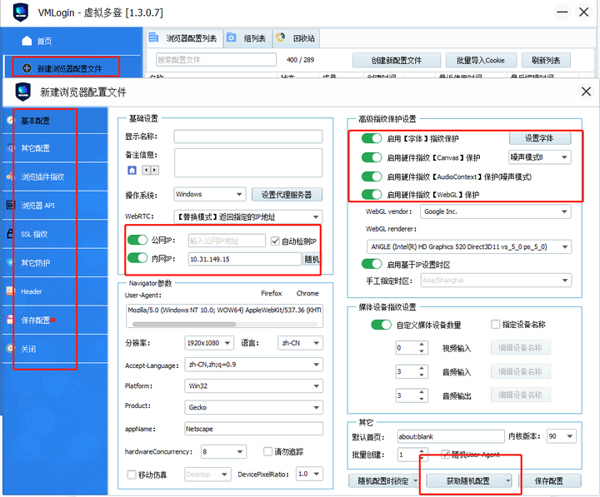This screenshot has height=497, width=600.
Task: Click the 随机配置时锁定 button
Action: tap(384, 481)
